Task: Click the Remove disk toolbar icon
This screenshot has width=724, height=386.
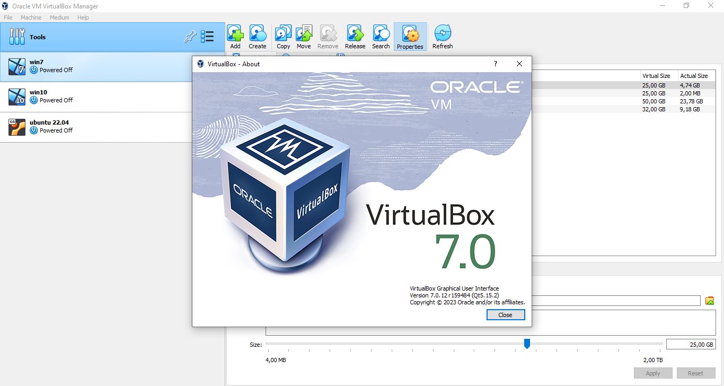Action: (328, 37)
